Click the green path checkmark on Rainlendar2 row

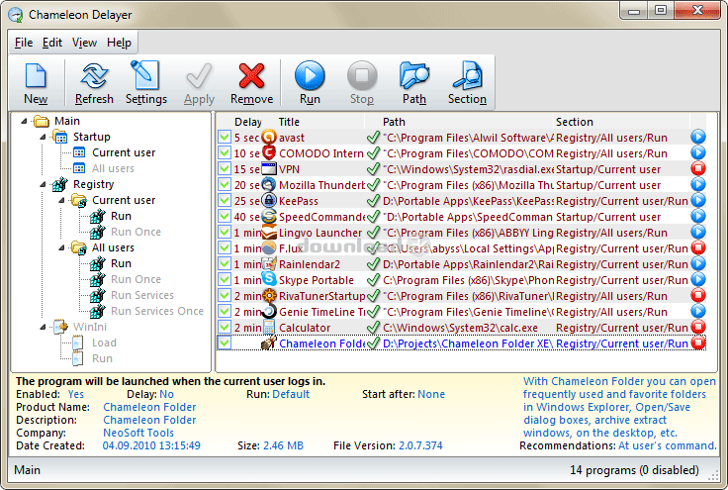click(373, 264)
